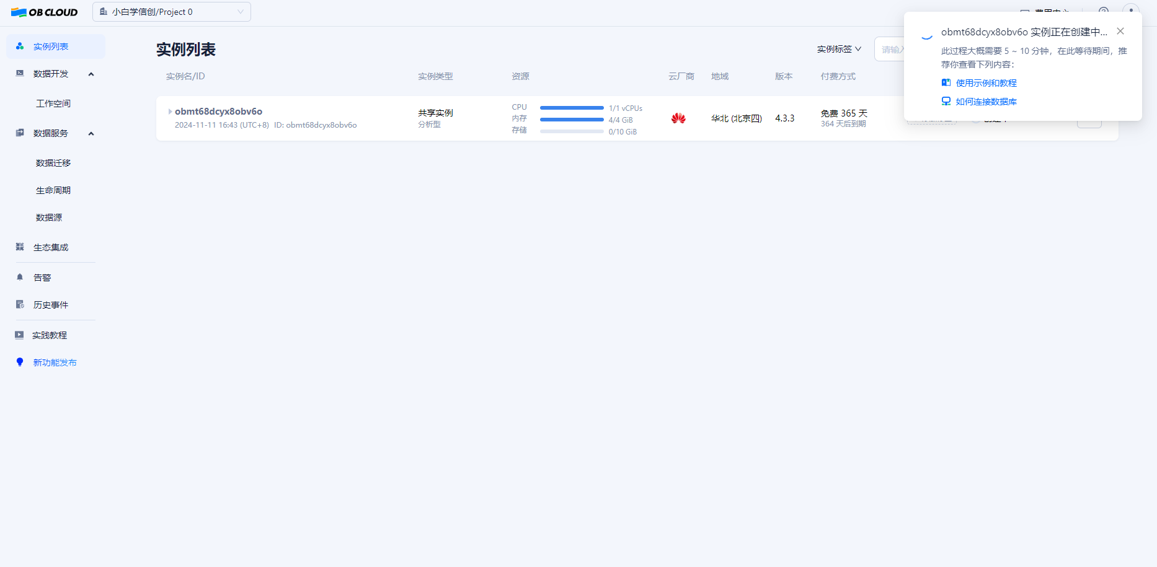The height and width of the screenshot is (567, 1157).
Task: Click the 1/1 vCPUs value
Action: (626, 108)
